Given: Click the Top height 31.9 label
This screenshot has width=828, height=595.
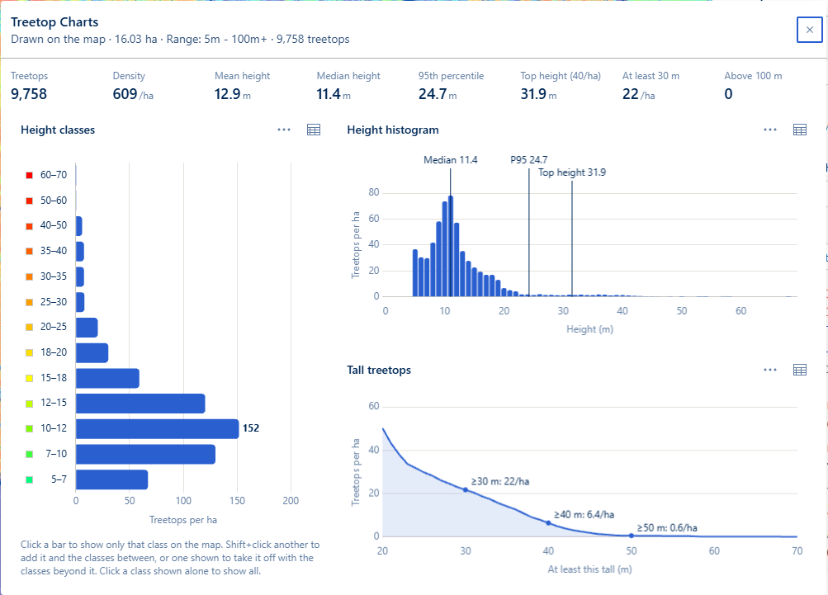Looking at the screenshot, I should (x=572, y=172).
